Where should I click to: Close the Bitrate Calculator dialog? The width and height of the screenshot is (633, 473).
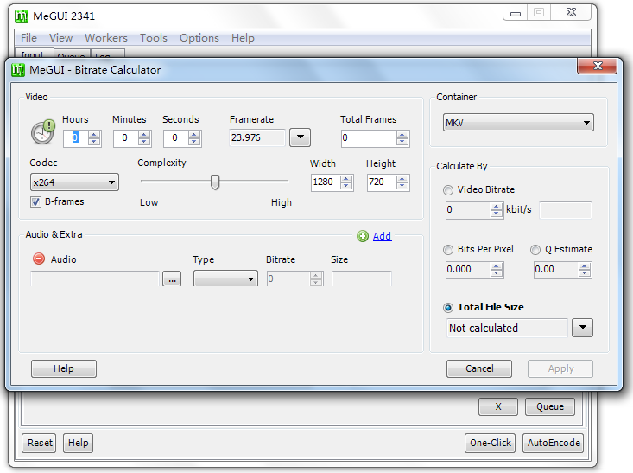pyautogui.click(x=597, y=66)
